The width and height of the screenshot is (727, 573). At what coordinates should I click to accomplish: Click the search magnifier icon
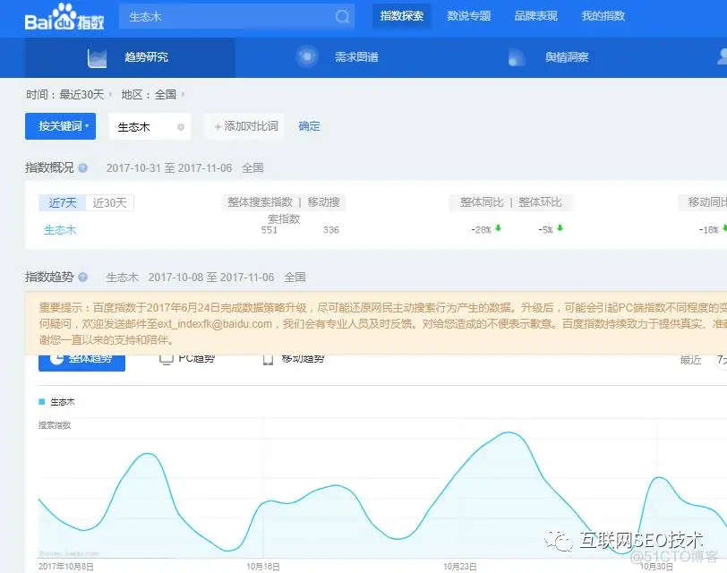point(341,15)
